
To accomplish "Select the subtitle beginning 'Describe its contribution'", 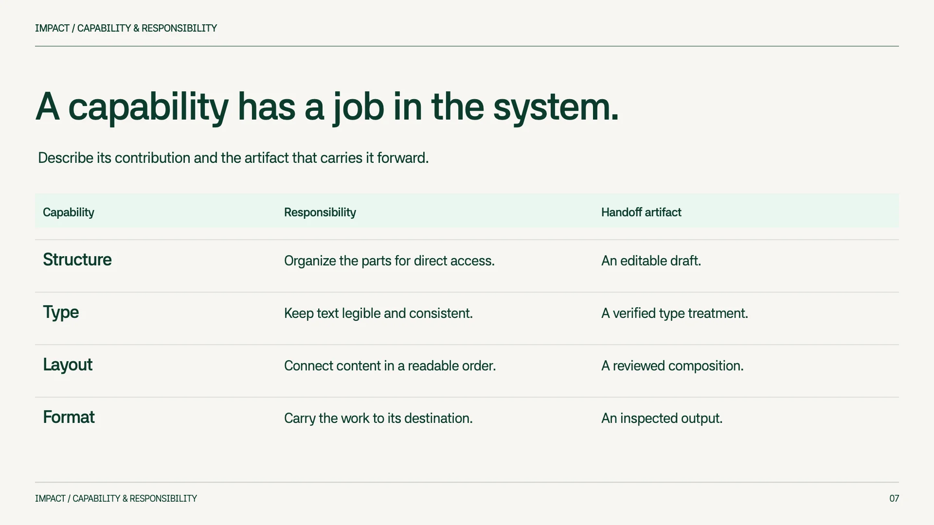I will pyautogui.click(x=233, y=158).
